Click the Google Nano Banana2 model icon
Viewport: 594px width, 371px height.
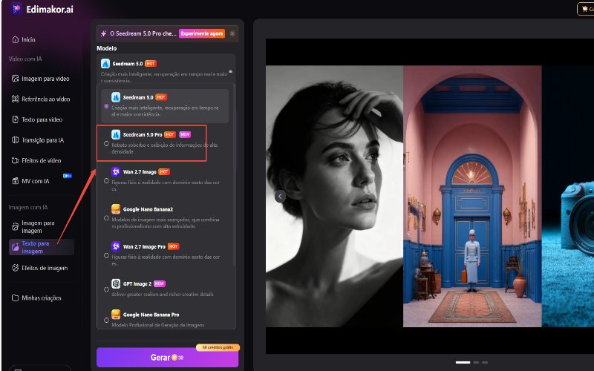coord(116,209)
